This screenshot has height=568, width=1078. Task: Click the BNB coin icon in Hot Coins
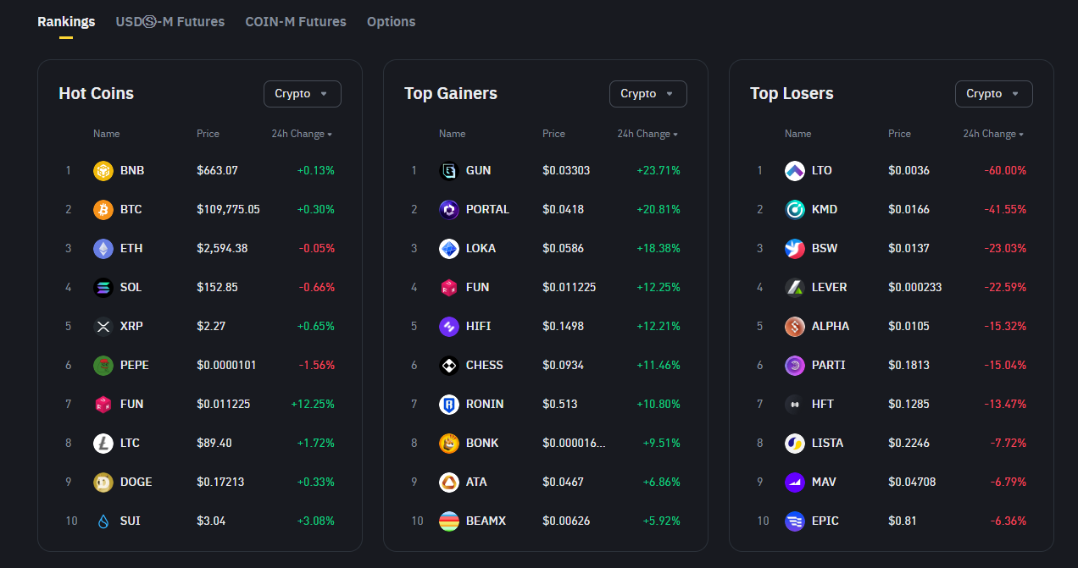click(x=103, y=170)
